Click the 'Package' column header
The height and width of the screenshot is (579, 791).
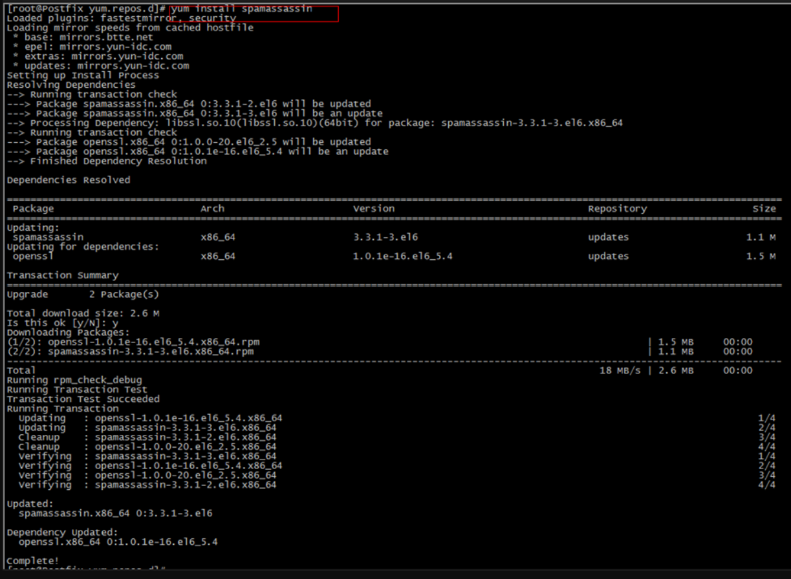click(34, 209)
